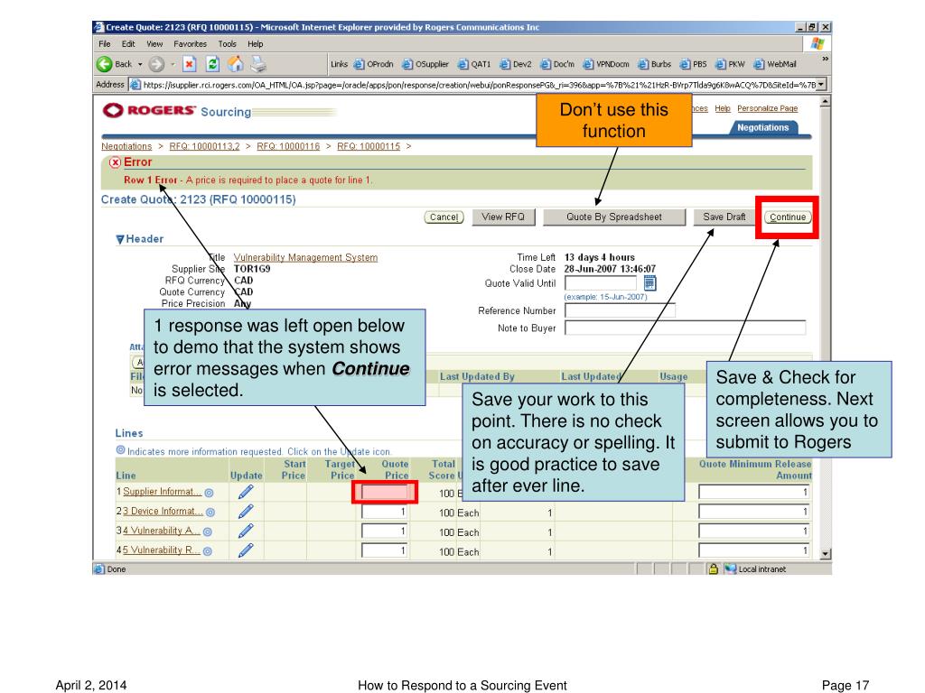The height and width of the screenshot is (693, 925).
Task: Click the browser Back arrow icon
Action: 105,64
